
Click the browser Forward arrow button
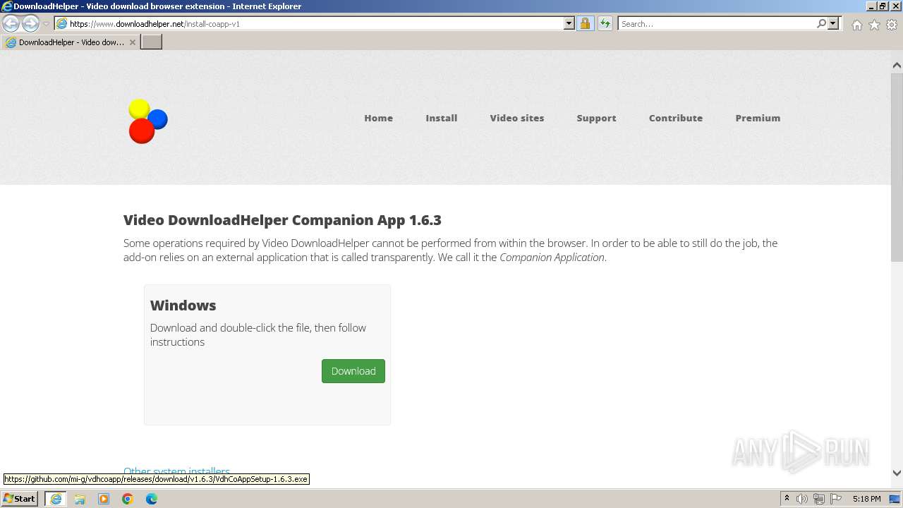30,23
